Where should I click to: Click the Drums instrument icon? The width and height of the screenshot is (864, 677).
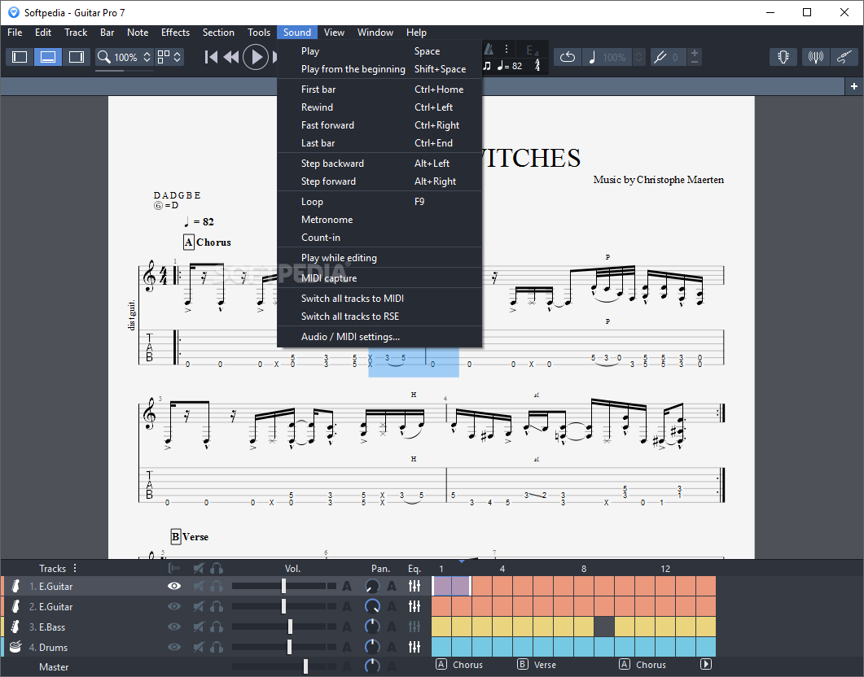(x=15, y=647)
